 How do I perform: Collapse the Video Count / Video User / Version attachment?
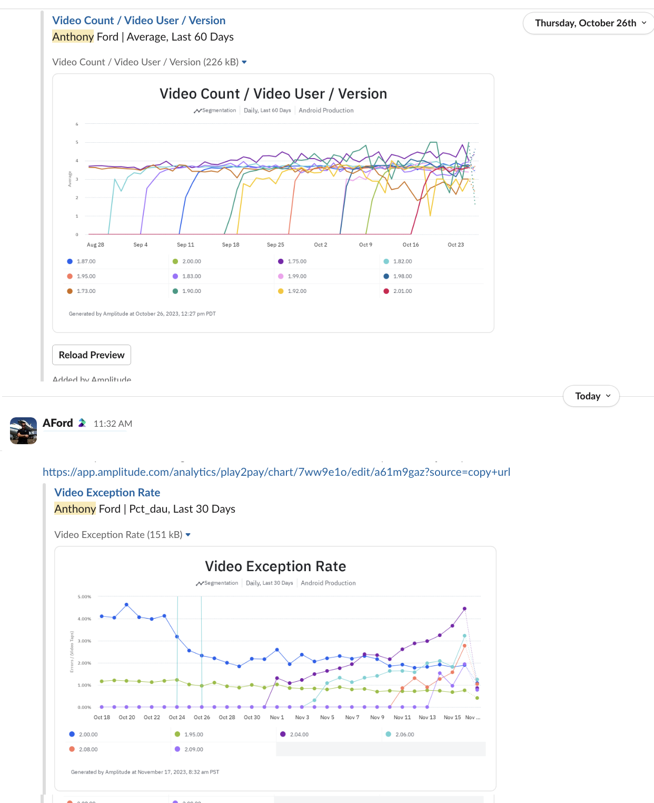pyautogui.click(x=244, y=62)
